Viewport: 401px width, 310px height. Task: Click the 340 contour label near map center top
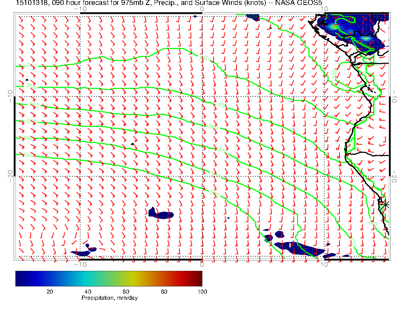[204, 58]
